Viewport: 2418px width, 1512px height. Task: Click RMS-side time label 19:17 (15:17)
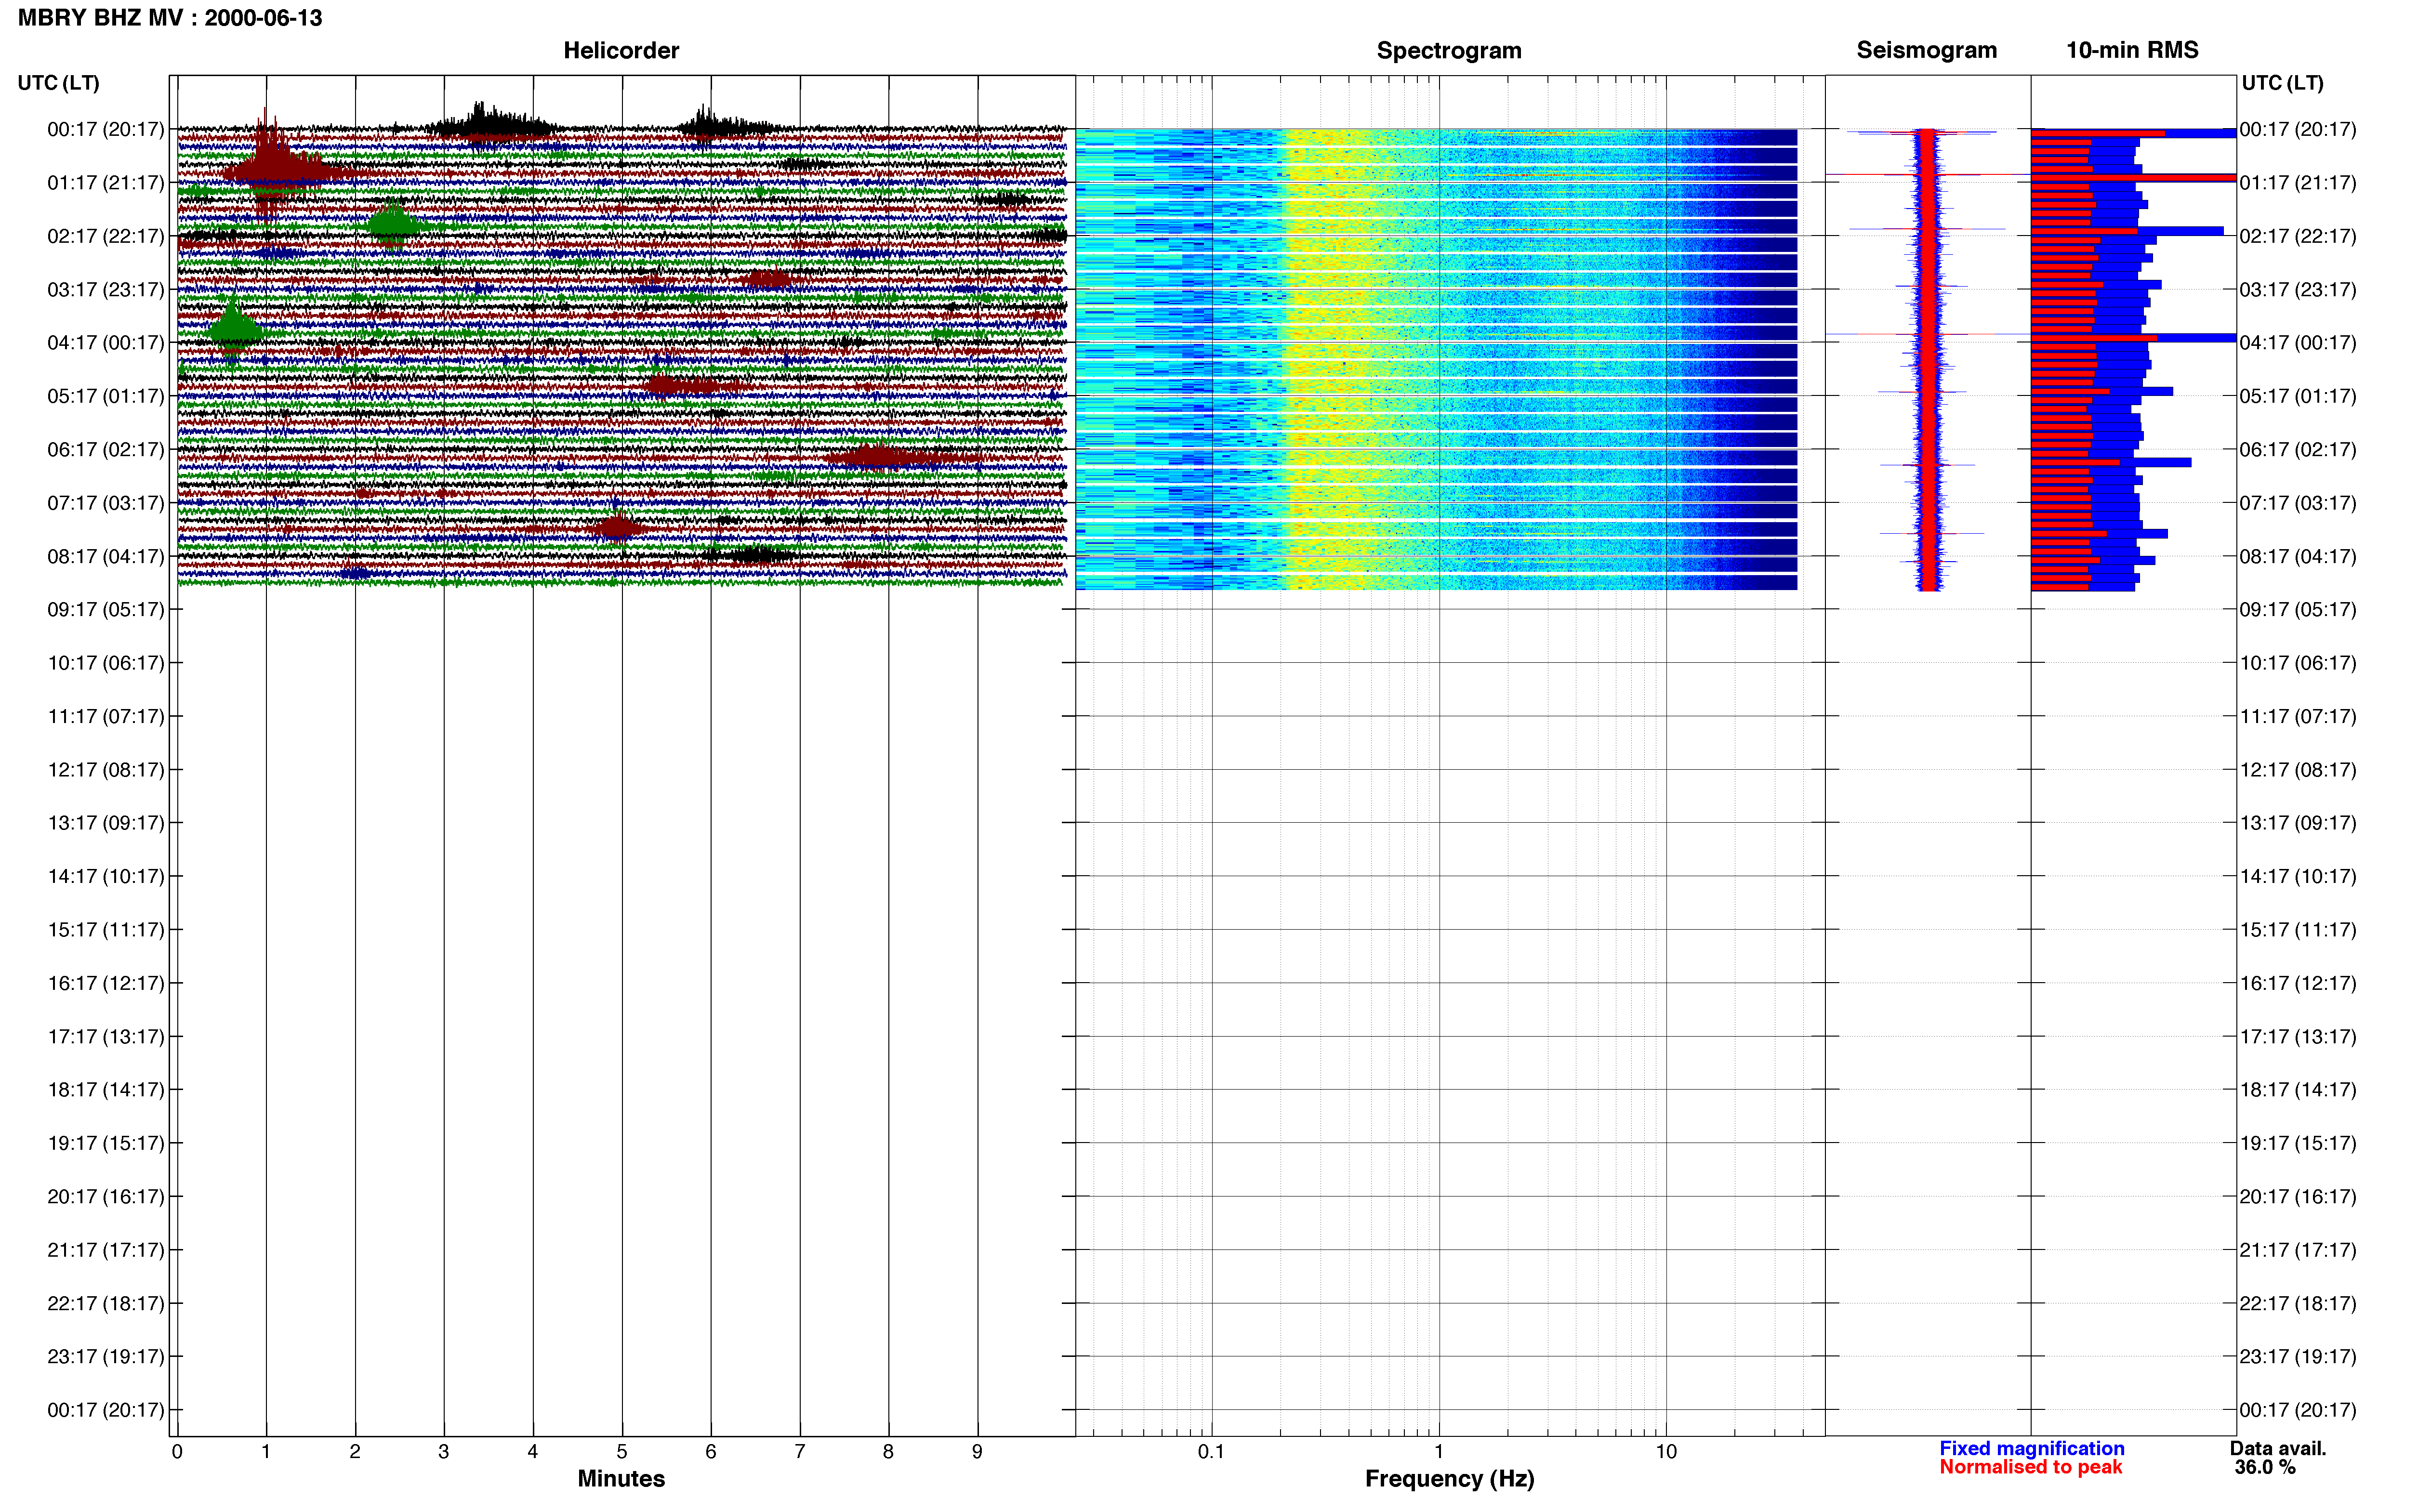coord(2298,1143)
